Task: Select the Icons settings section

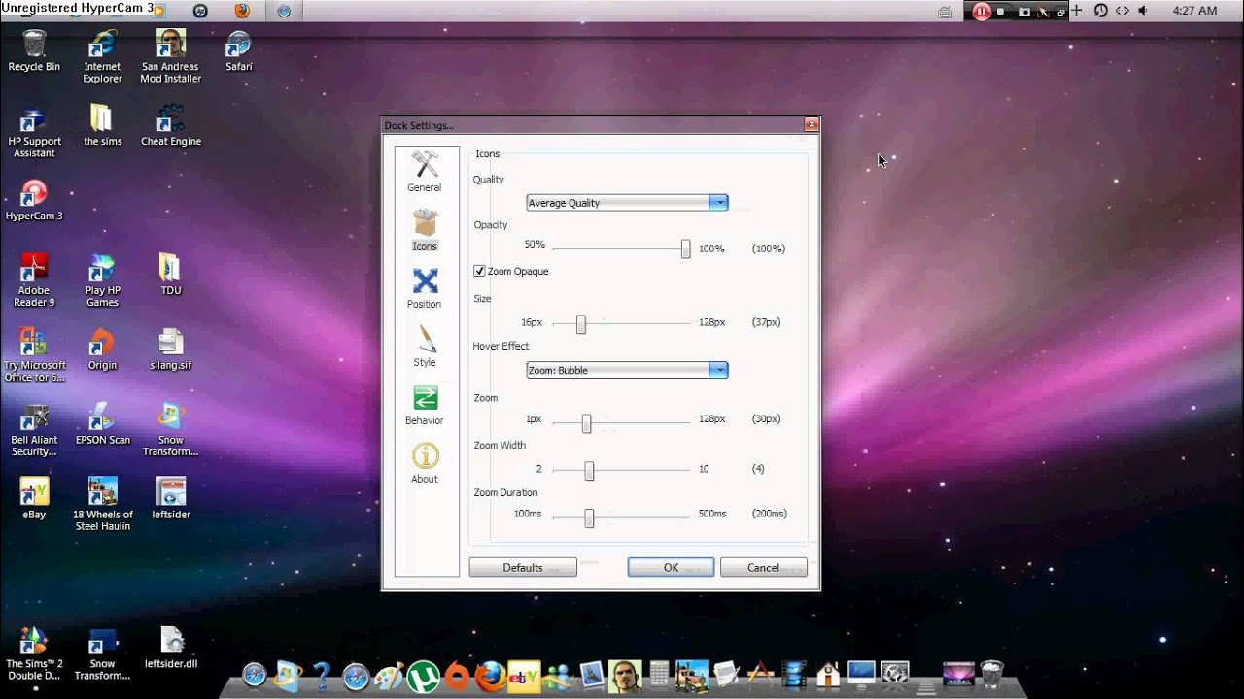Action: tap(425, 230)
